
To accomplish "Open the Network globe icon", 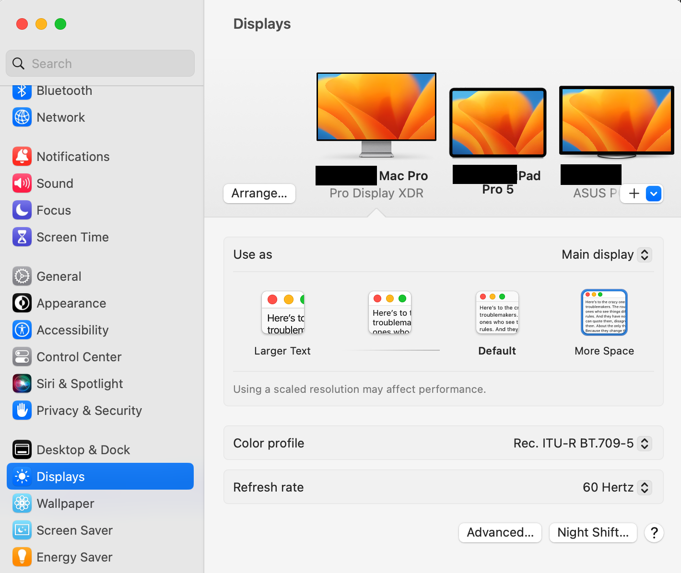I will [x=22, y=117].
